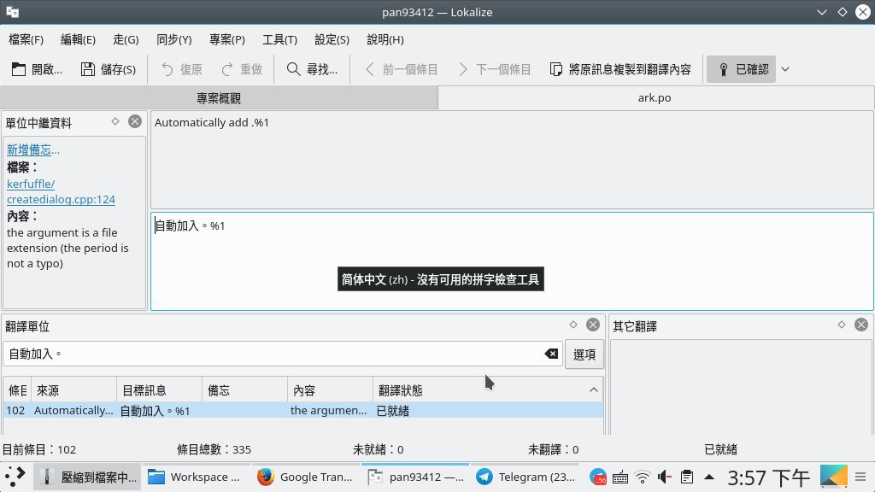The width and height of the screenshot is (875, 492).
Task: Switch to 壓縮到檔案中 taskbar window
Action: coord(88,477)
